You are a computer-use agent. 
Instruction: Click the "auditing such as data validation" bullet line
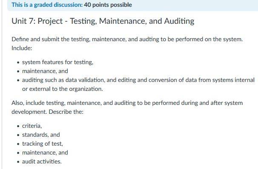coord(138,80)
